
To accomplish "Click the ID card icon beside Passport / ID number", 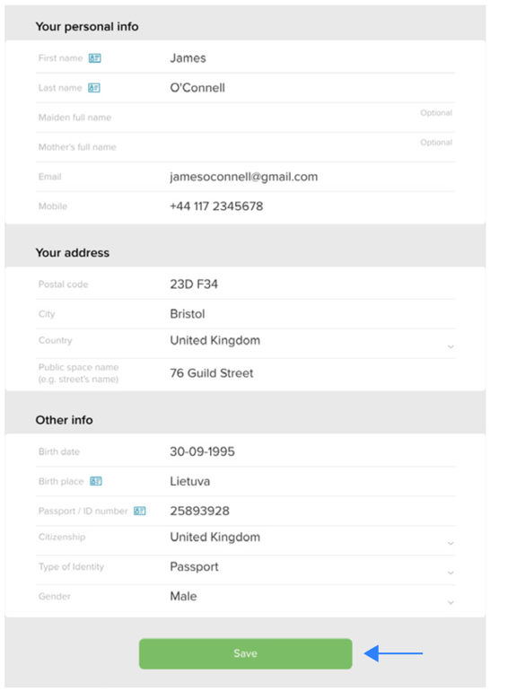I will [x=140, y=511].
